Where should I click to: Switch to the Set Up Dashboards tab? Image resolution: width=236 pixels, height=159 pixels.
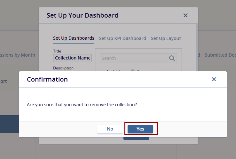click(74, 38)
